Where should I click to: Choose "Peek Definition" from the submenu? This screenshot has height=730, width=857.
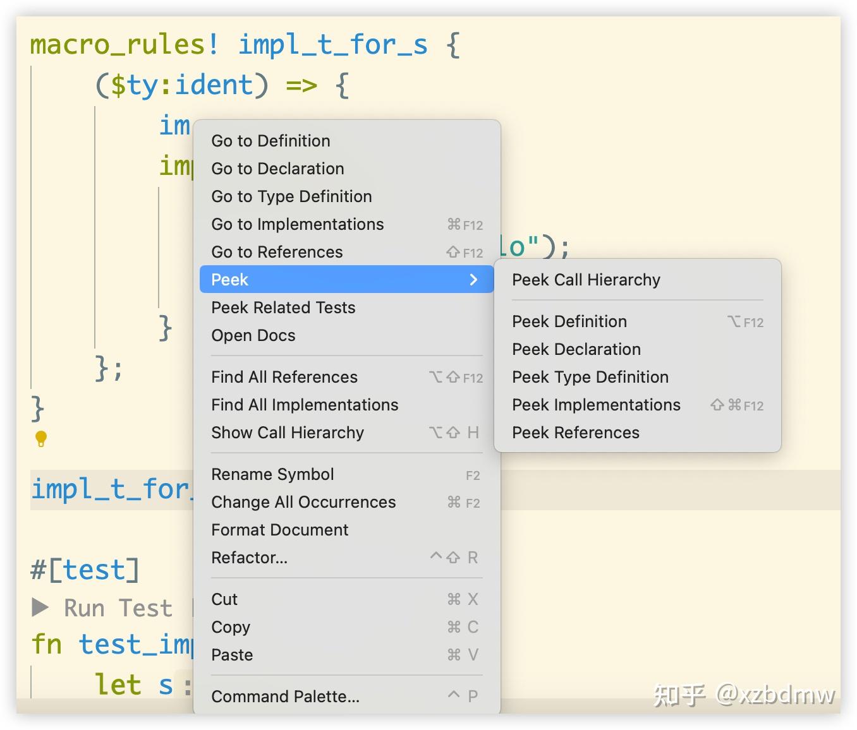click(569, 321)
